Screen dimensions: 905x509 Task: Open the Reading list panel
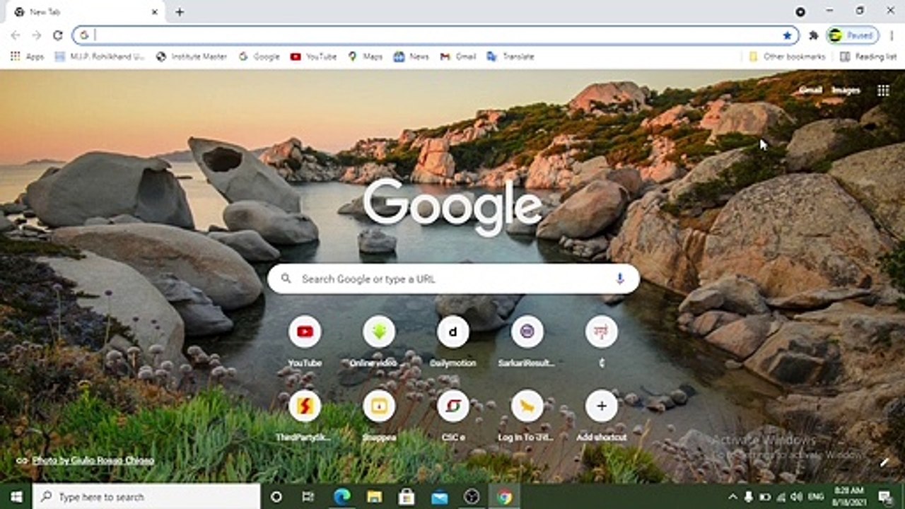(868, 57)
